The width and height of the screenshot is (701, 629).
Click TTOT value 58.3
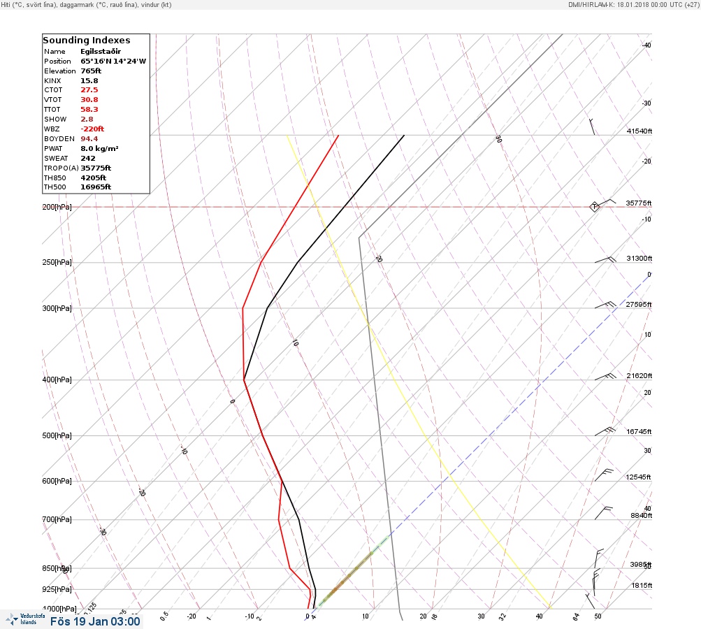click(x=89, y=110)
